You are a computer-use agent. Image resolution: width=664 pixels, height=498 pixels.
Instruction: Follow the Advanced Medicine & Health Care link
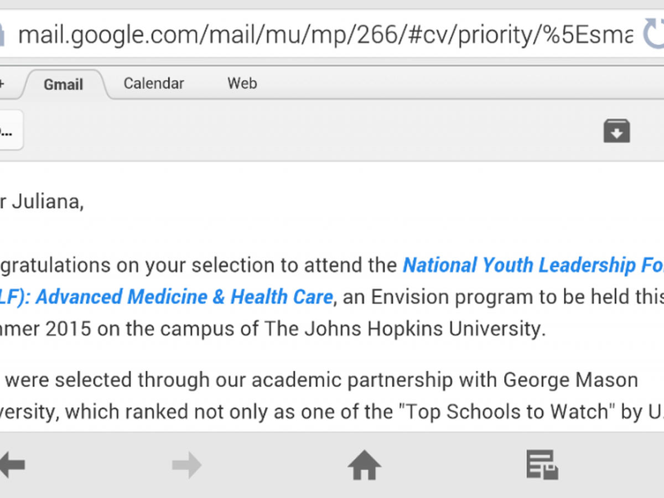click(x=183, y=297)
